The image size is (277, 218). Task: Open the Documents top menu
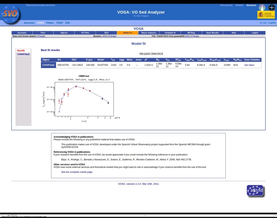click(x=226, y=5)
